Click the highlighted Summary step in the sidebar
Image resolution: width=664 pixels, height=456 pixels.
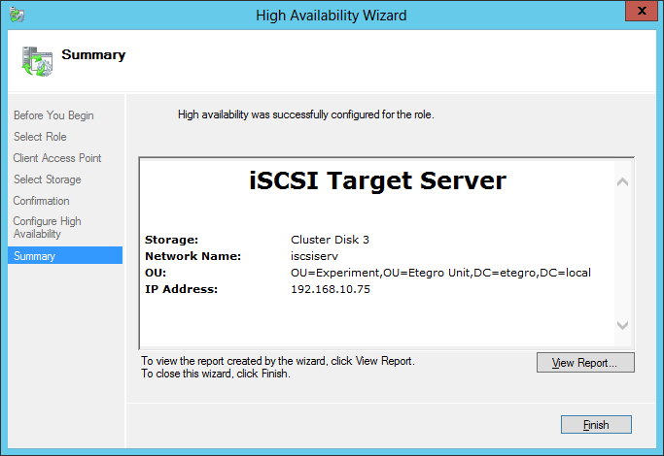click(x=35, y=256)
